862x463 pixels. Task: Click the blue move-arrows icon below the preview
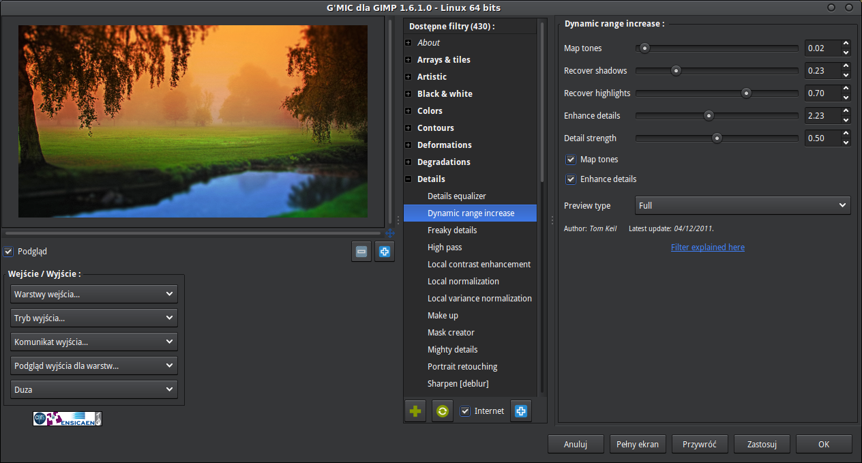click(x=390, y=233)
